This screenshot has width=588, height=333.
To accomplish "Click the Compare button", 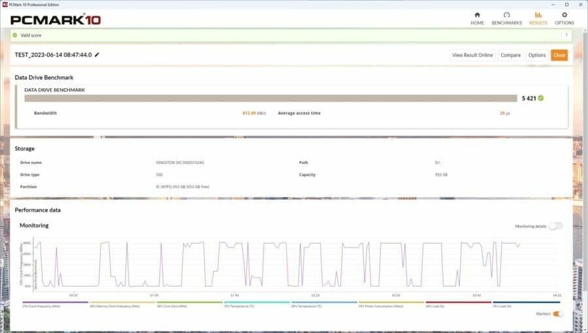I will [510, 55].
